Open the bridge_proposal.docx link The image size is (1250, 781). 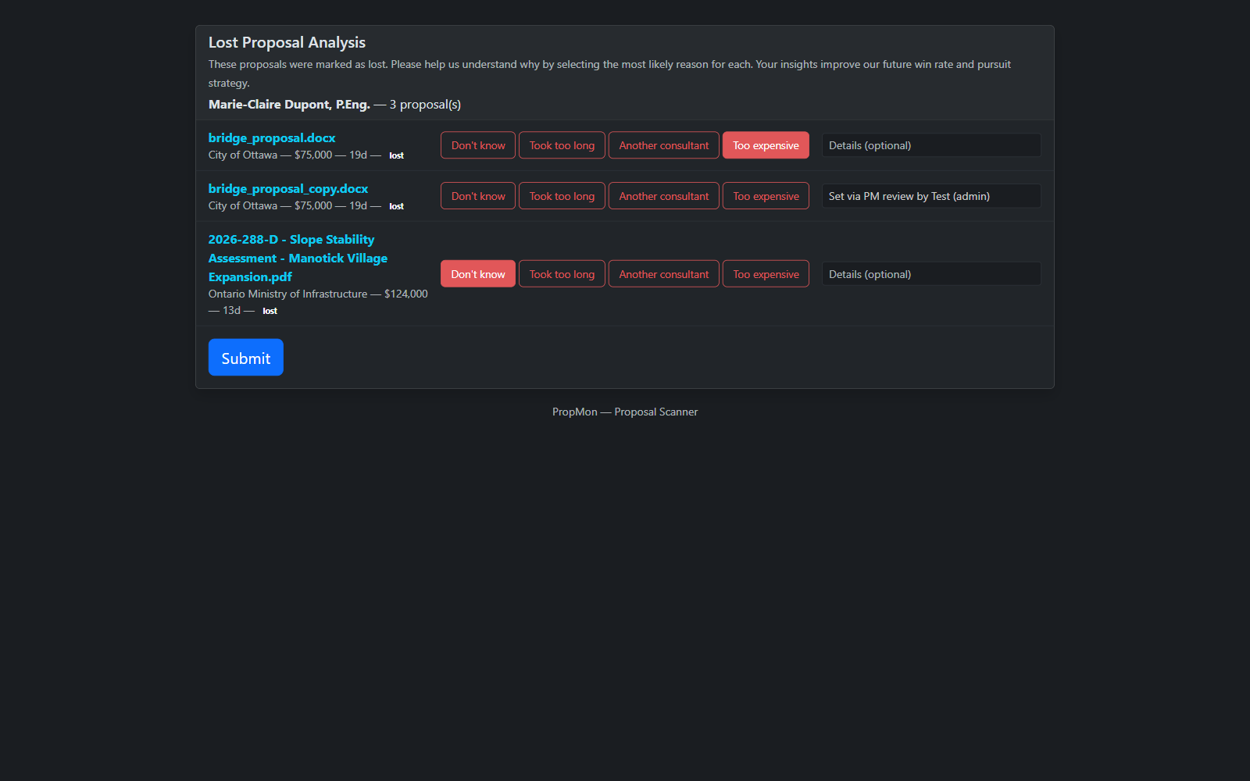[272, 138]
